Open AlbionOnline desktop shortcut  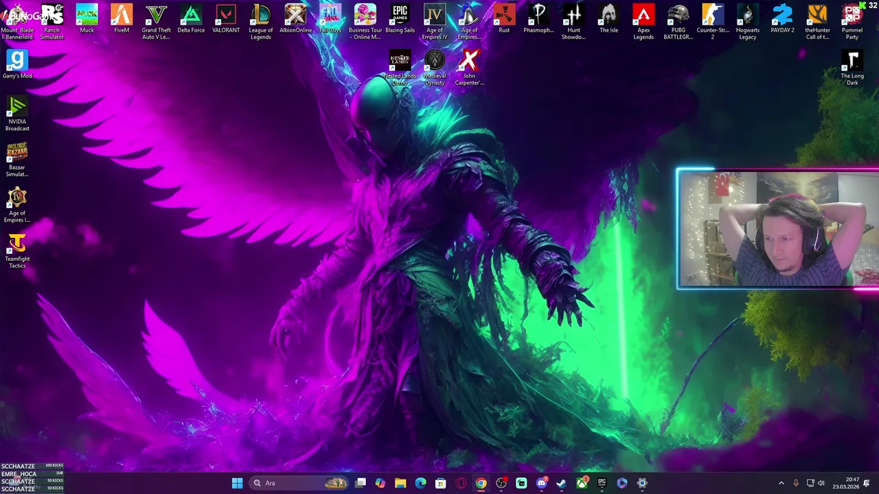point(295,19)
